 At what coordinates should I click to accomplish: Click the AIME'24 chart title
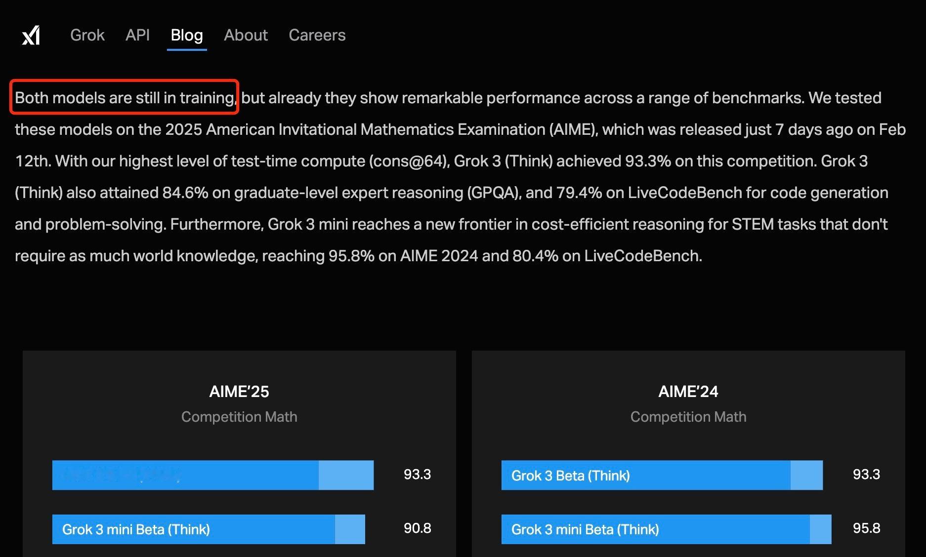click(x=688, y=392)
